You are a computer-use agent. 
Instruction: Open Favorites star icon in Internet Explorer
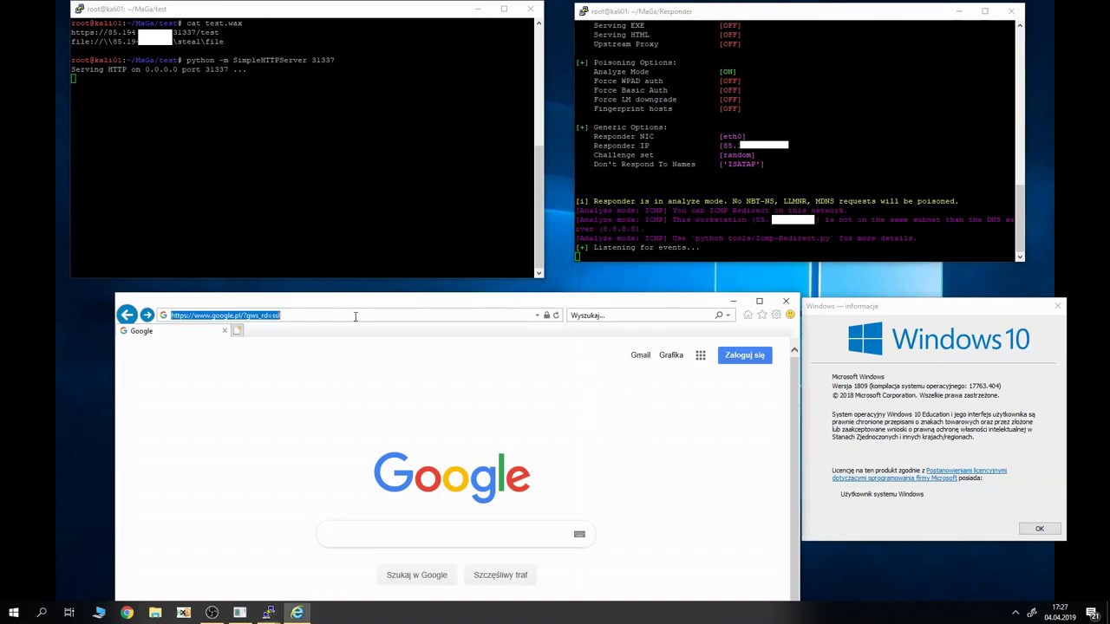(762, 315)
